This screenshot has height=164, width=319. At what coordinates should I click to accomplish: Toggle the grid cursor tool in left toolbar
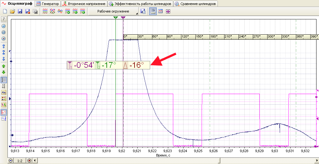[x=4, y=80]
